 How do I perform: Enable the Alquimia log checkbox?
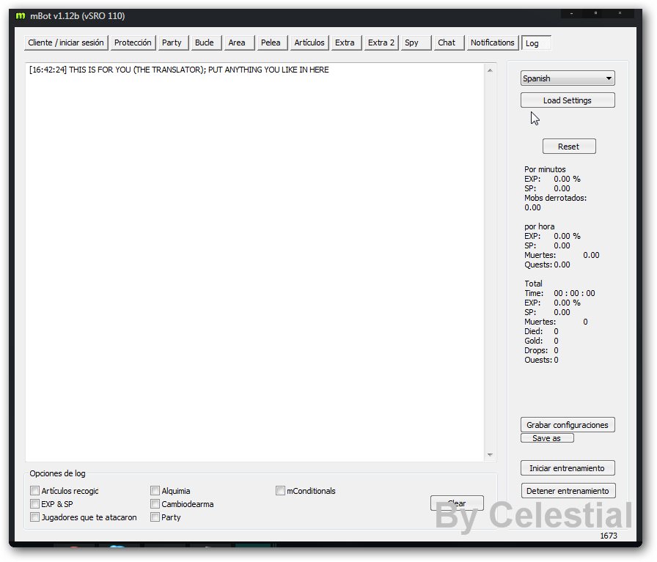(155, 491)
